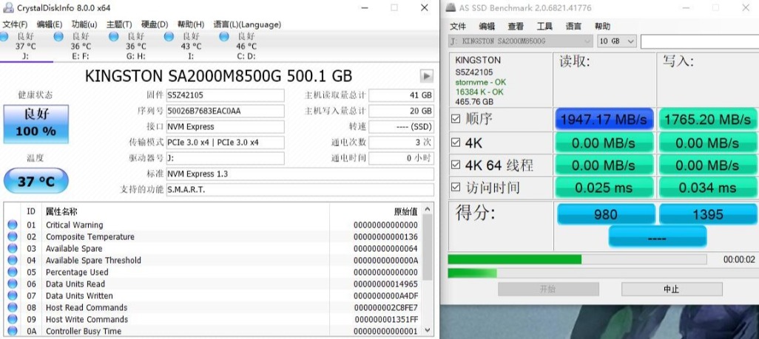The height and width of the screenshot is (339, 759).
Task: Click the 中止 abort button
Action: pos(672,290)
